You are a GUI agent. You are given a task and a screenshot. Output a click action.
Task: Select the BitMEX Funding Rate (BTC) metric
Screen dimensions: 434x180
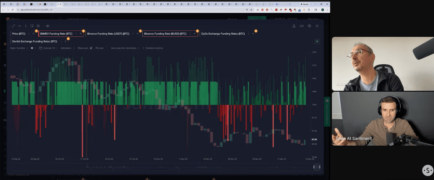(x=56, y=34)
